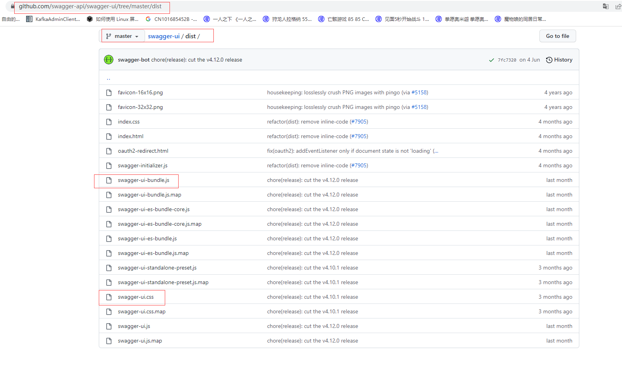Viewport: 622px width, 367px height.
Task: Open v4.10.1 release commit in swagger-ui.css row
Action: [x=313, y=297]
